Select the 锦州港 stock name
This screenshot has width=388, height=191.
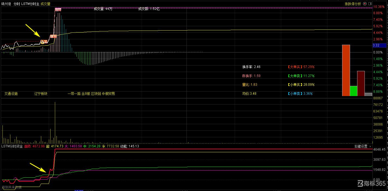(x=6, y=4)
